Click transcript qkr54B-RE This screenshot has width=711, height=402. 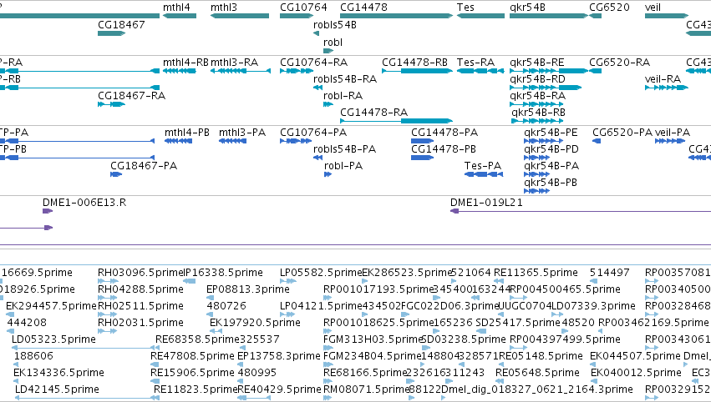(537, 63)
